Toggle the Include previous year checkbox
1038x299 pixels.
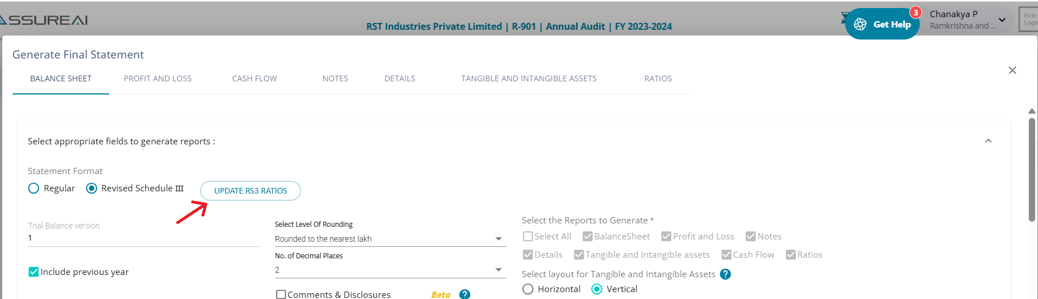pos(34,272)
